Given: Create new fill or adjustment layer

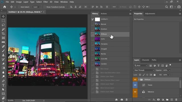Looking at the screenshot, I should [163, 100].
